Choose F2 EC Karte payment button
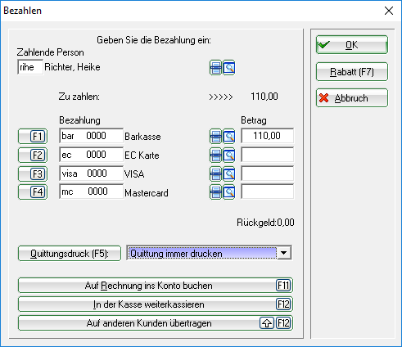 33,155
